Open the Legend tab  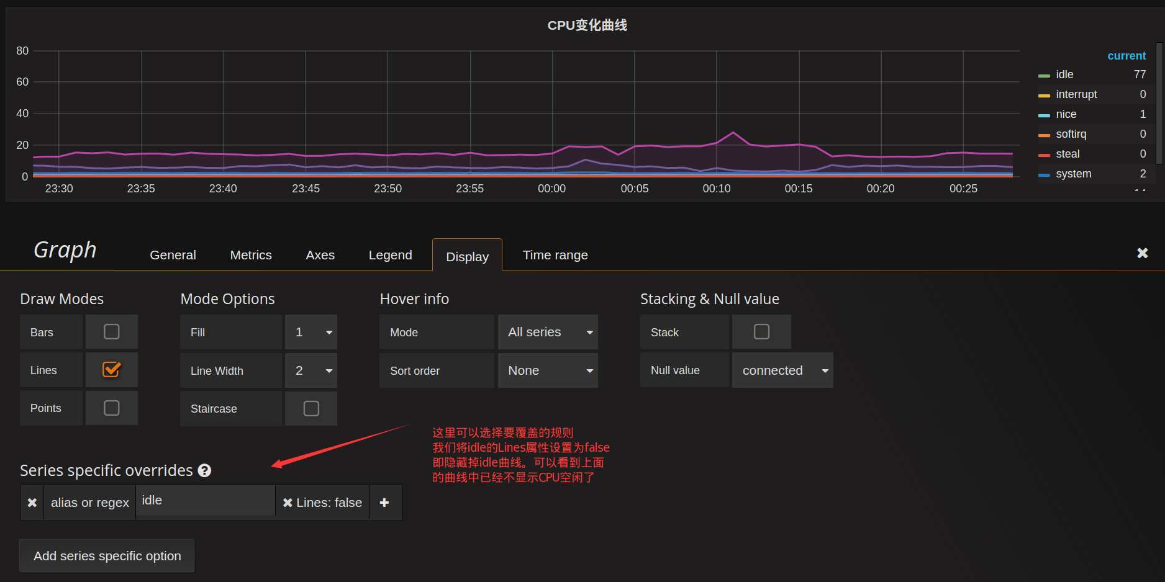(390, 255)
